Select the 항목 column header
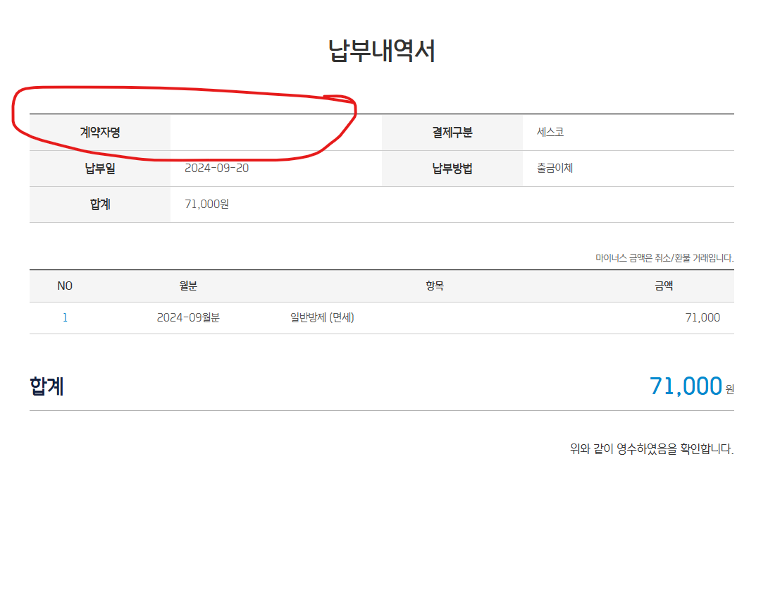The height and width of the screenshot is (605, 780). 435,286
